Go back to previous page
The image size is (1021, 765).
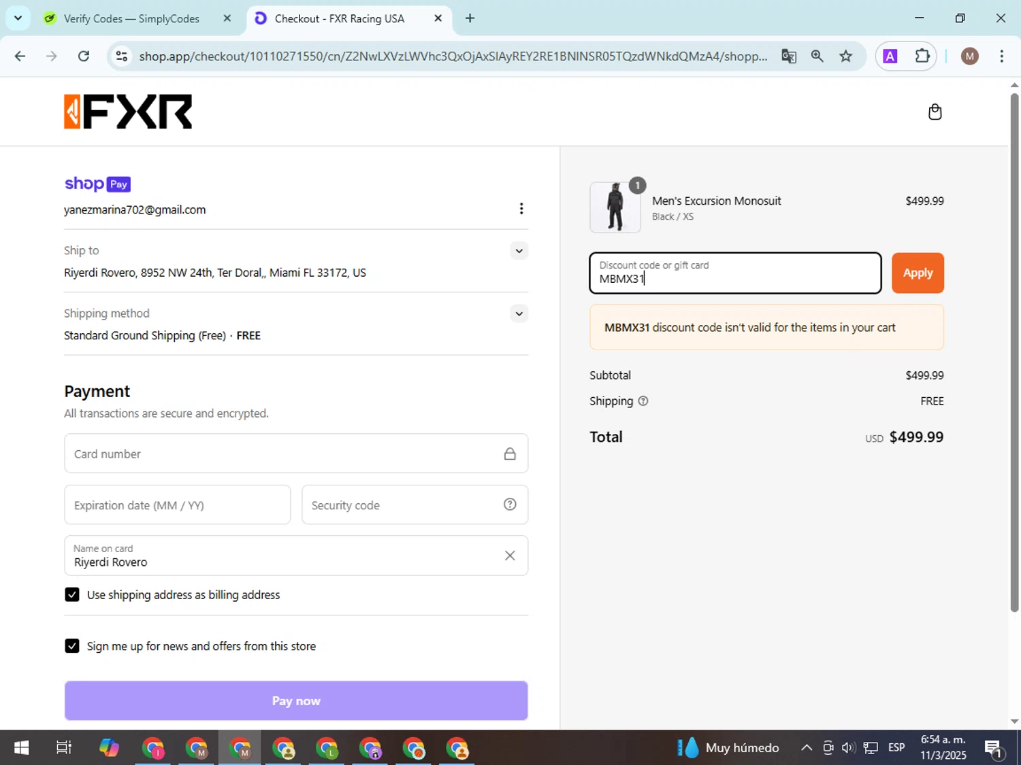point(20,56)
